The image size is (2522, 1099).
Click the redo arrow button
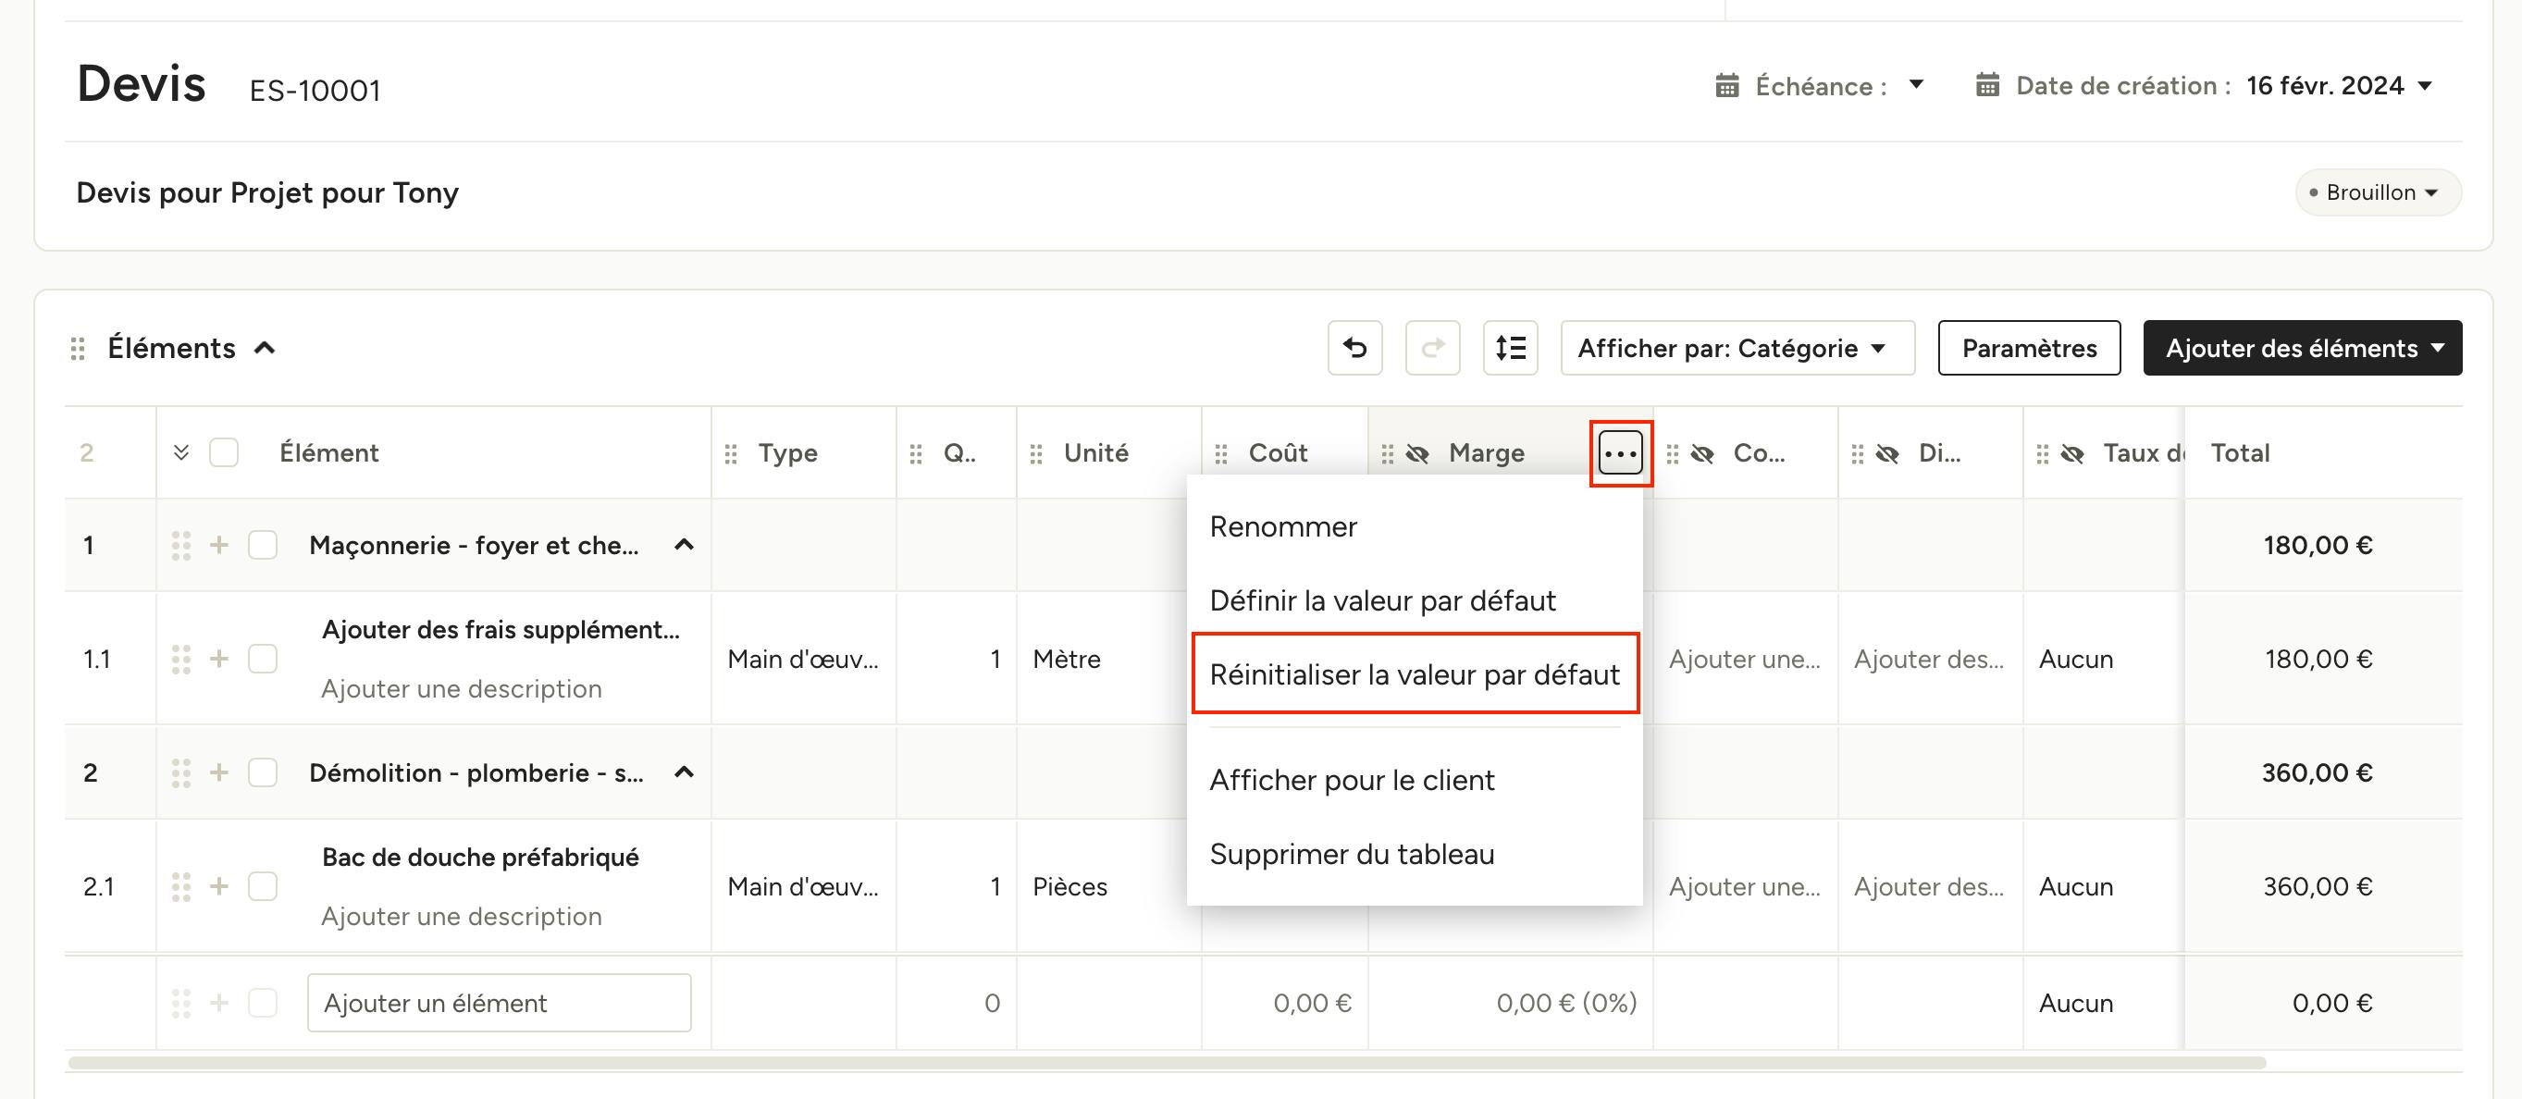click(x=1432, y=348)
